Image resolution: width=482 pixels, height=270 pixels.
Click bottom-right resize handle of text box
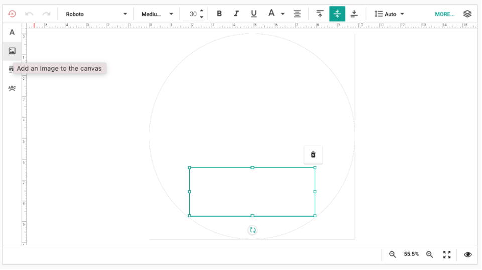[315, 216]
